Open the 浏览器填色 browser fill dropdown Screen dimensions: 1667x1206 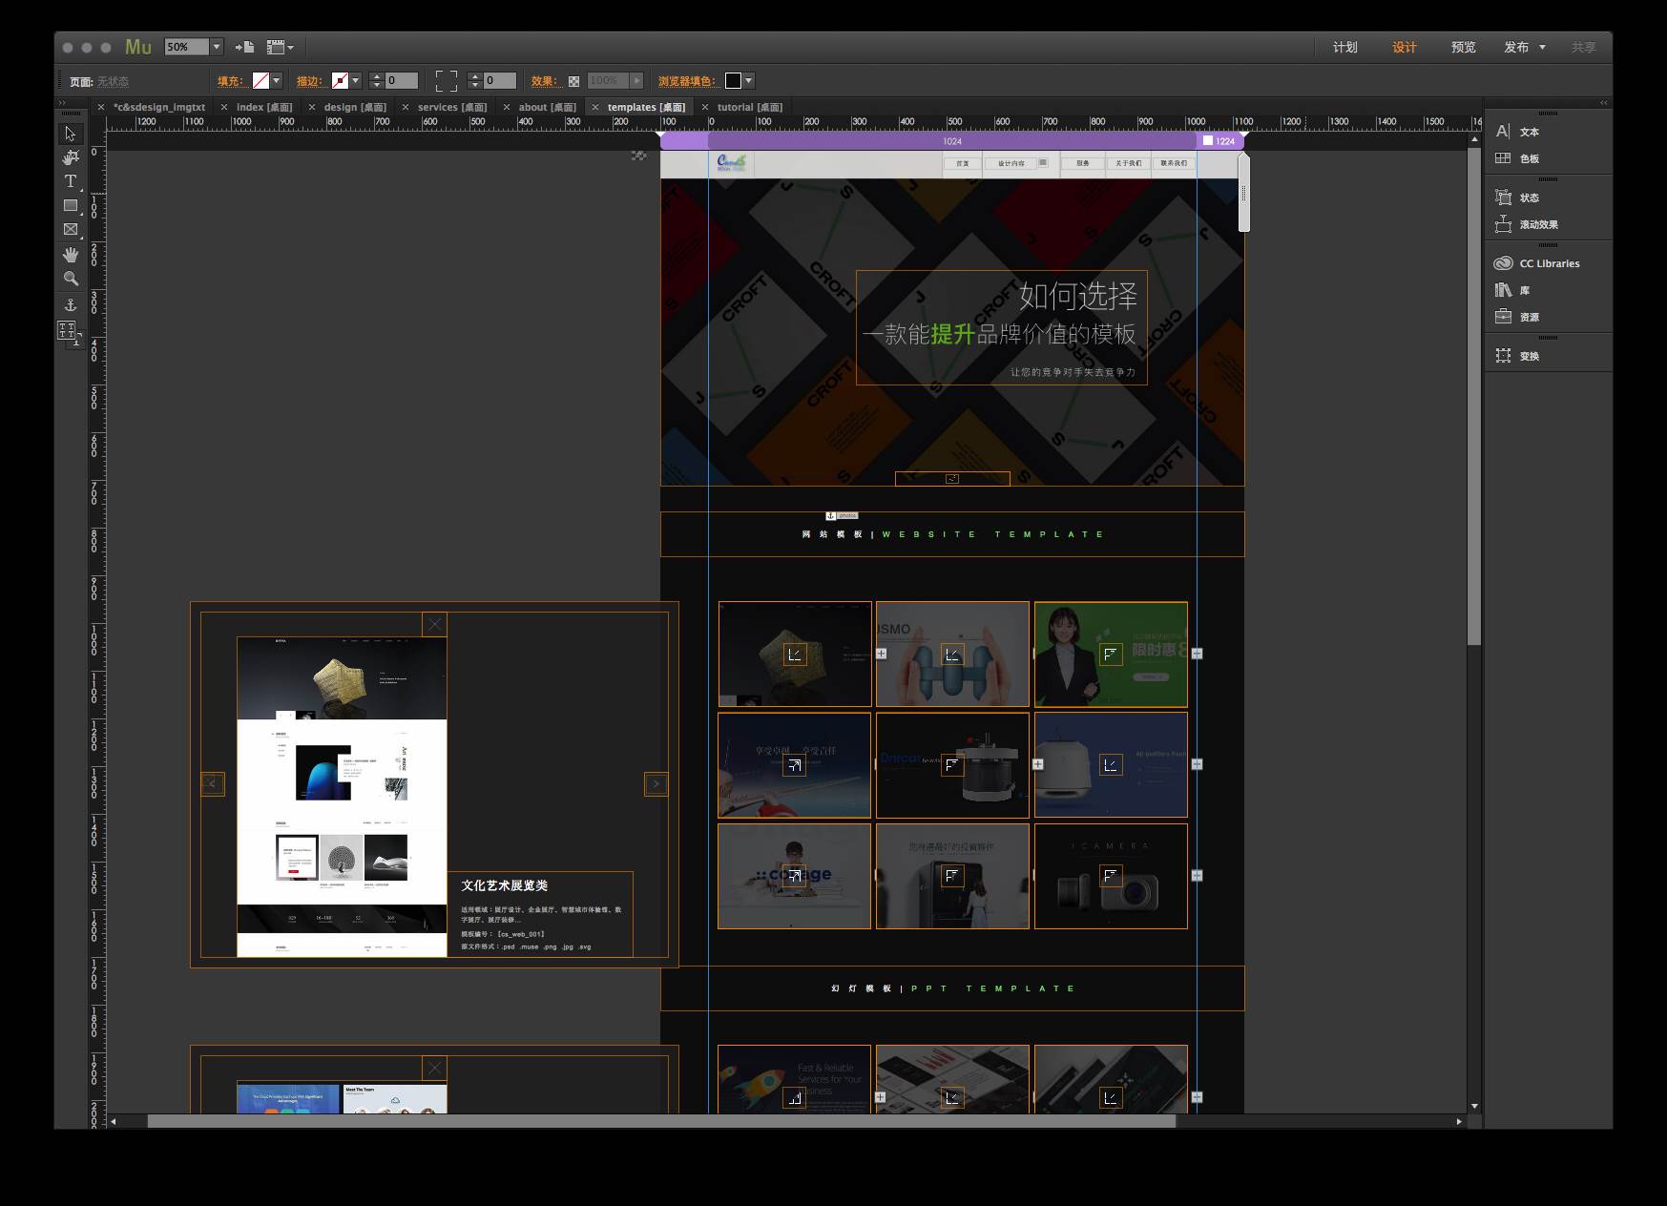[749, 81]
